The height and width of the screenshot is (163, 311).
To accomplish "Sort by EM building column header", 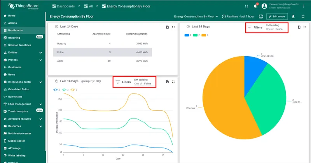I will pyautogui.click(x=64, y=34).
